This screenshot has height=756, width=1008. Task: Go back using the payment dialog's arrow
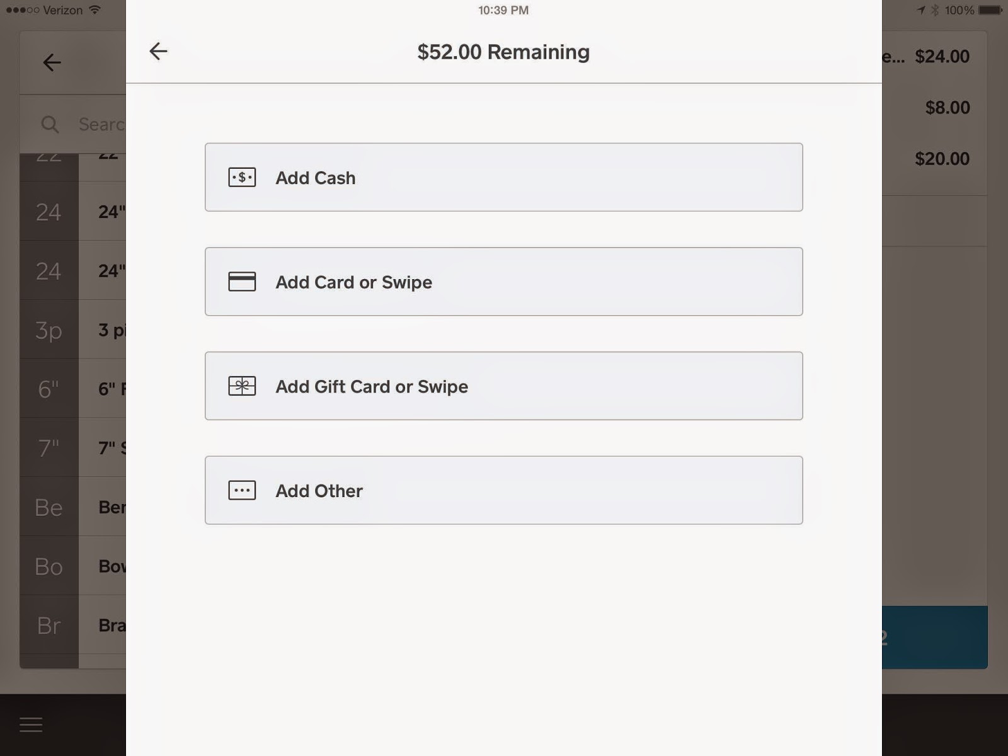(x=158, y=51)
